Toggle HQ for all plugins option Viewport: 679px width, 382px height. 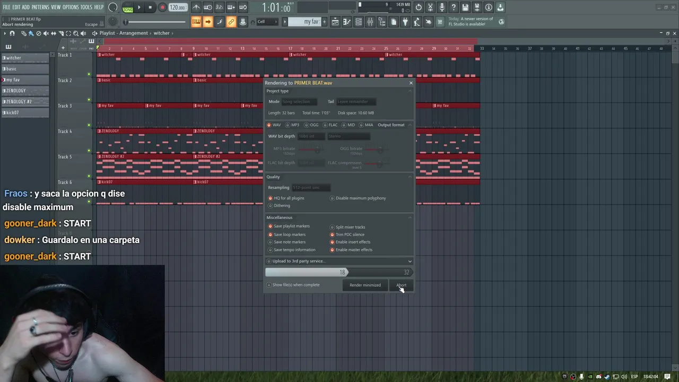pos(286,198)
